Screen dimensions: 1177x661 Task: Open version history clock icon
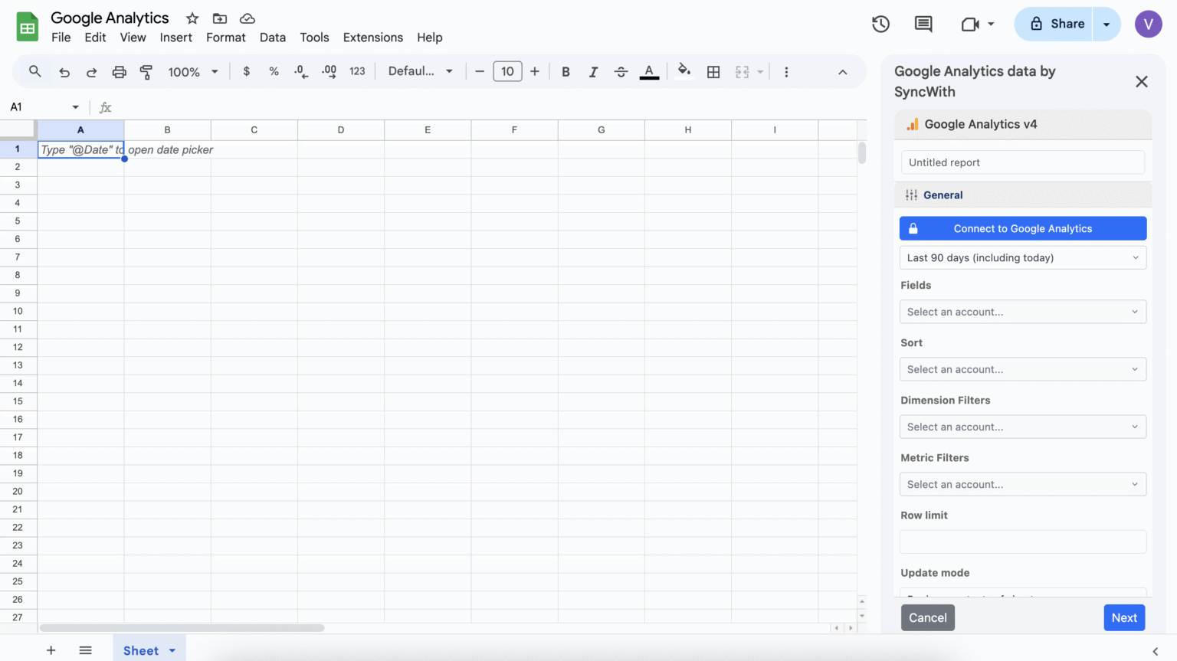click(880, 24)
